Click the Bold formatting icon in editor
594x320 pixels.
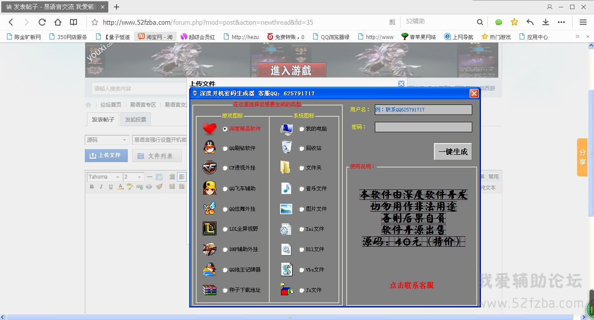92,186
